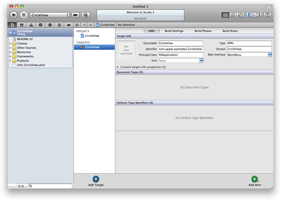Toggle the Navigator pane view button
The width and height of the screenshot is (281, 200).
point(250,15)
